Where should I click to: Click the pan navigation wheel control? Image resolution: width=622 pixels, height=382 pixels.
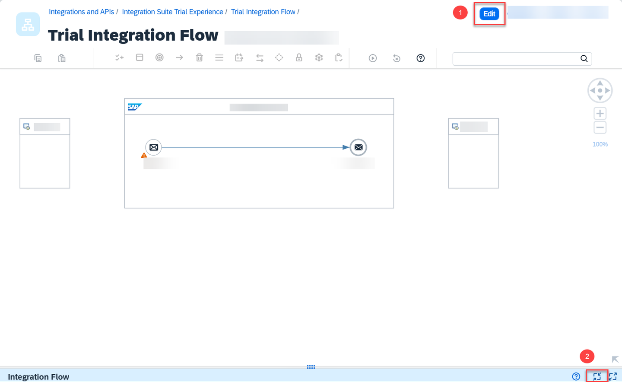600,90
